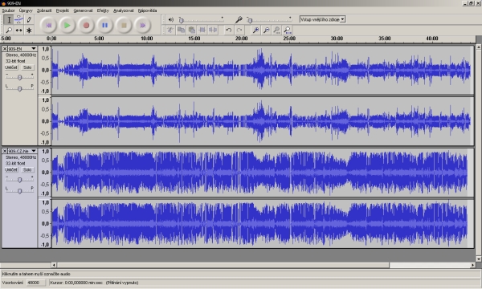Click the Cut scissors icon
Viewport: 482px width, 289px height.
(x=170, y=30)
